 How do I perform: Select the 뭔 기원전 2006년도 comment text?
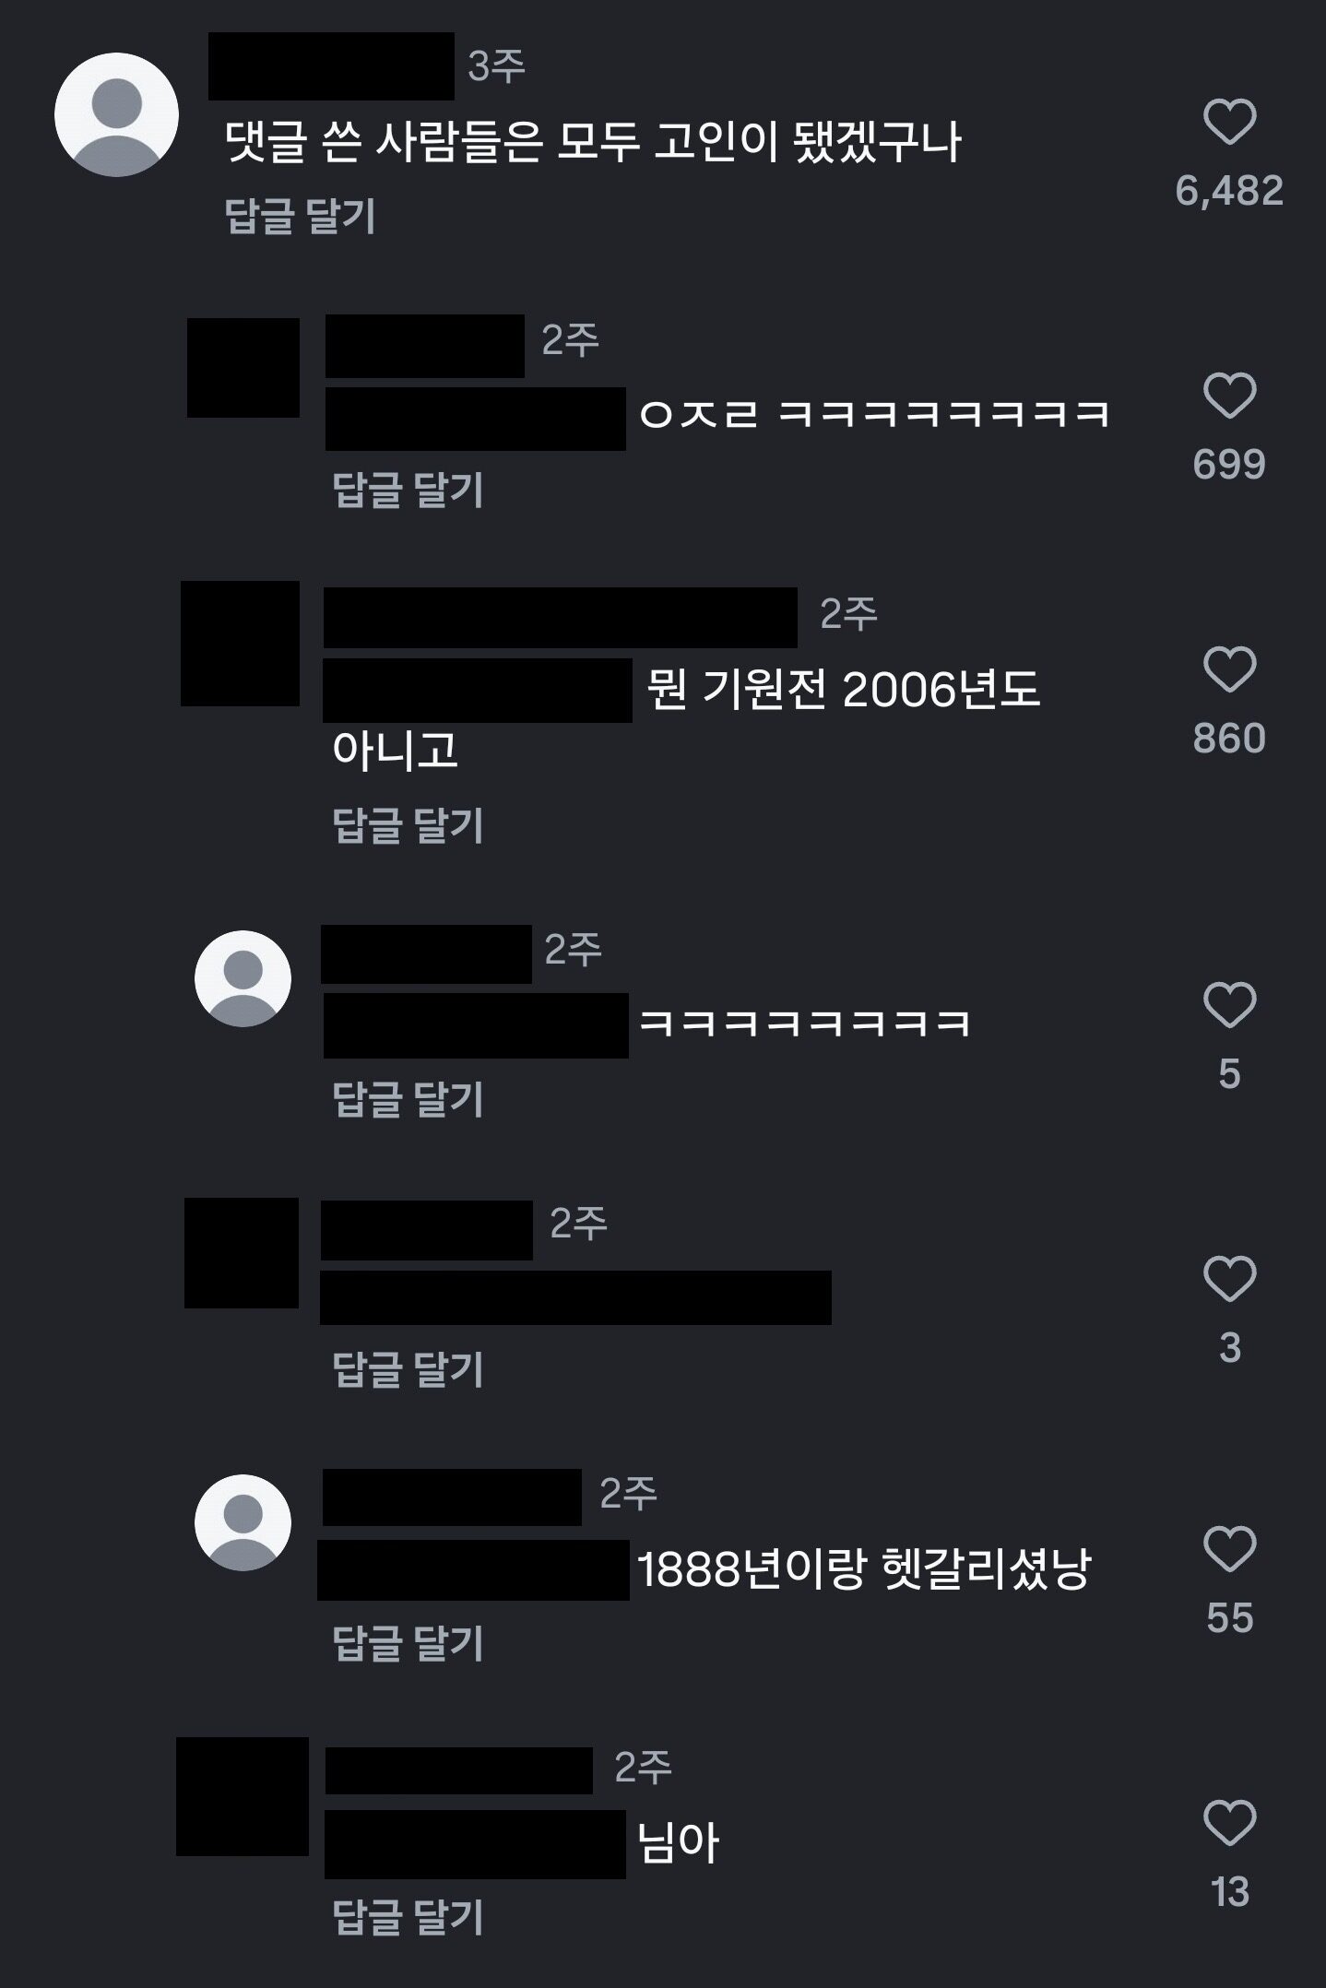843,689
